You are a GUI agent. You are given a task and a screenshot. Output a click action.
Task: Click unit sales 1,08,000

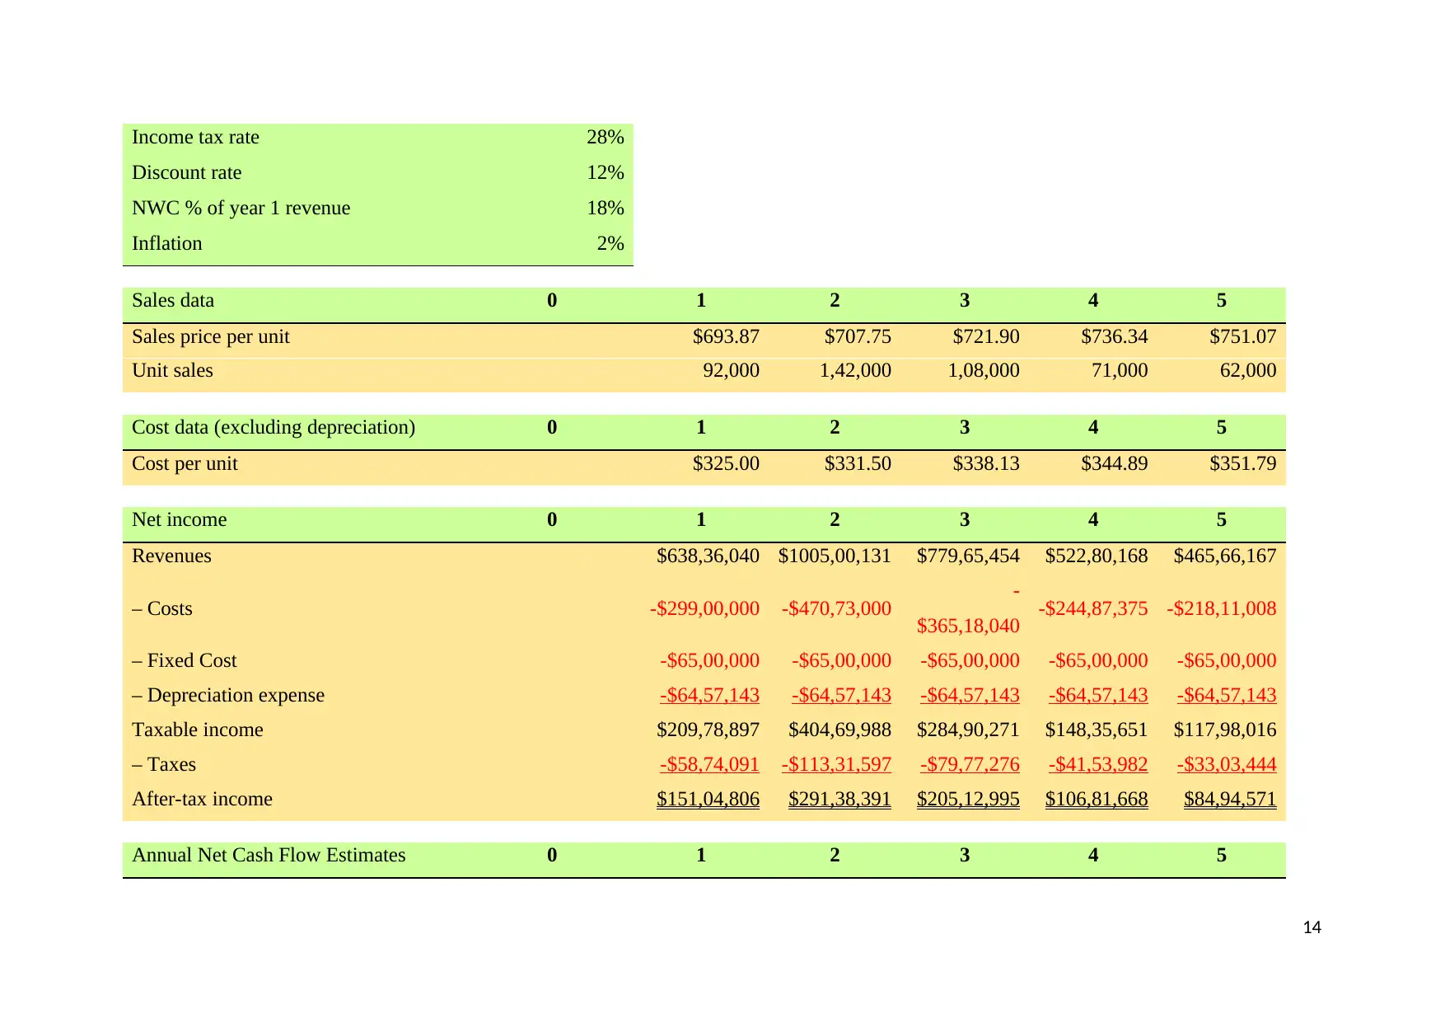pos(984,370)
